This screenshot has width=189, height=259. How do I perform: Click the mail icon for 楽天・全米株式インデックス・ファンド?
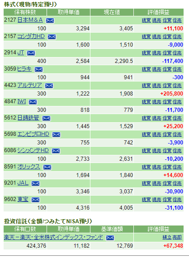(110, 238)
